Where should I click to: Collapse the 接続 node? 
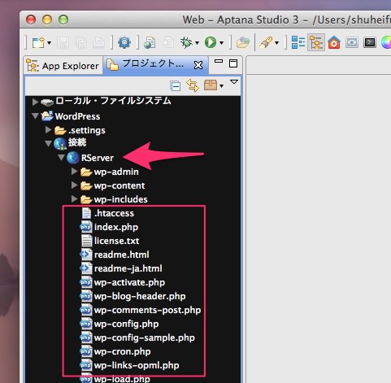pyautogui.click(x=48, y=143)
